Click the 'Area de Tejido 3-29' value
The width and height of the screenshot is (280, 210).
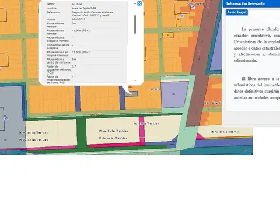coord(84,8)
